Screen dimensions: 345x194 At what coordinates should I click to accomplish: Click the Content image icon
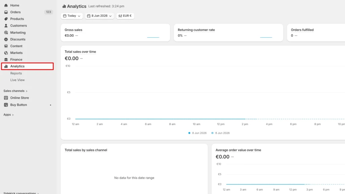click(x=6, y=46)
